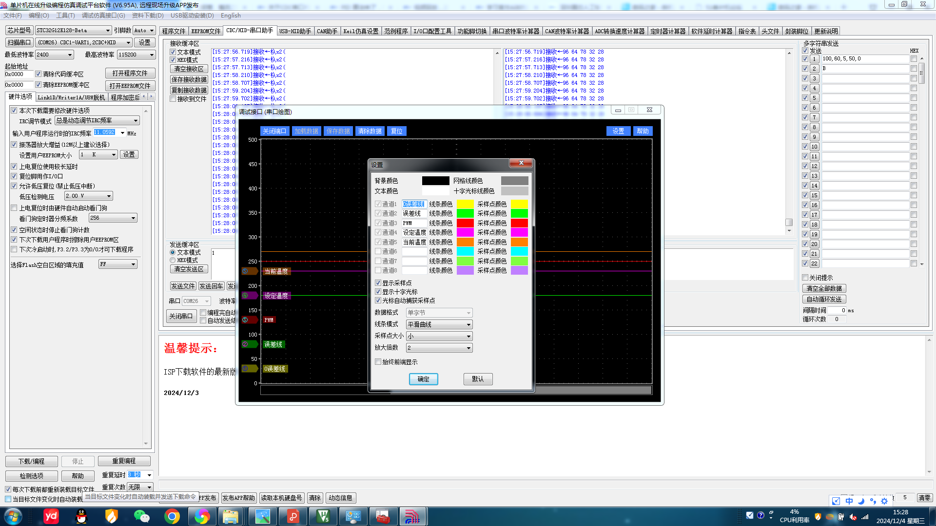936x526 pixels.
Task: Enable channel 7 checkbox in settings dialog
Action: tap(378, 261)
